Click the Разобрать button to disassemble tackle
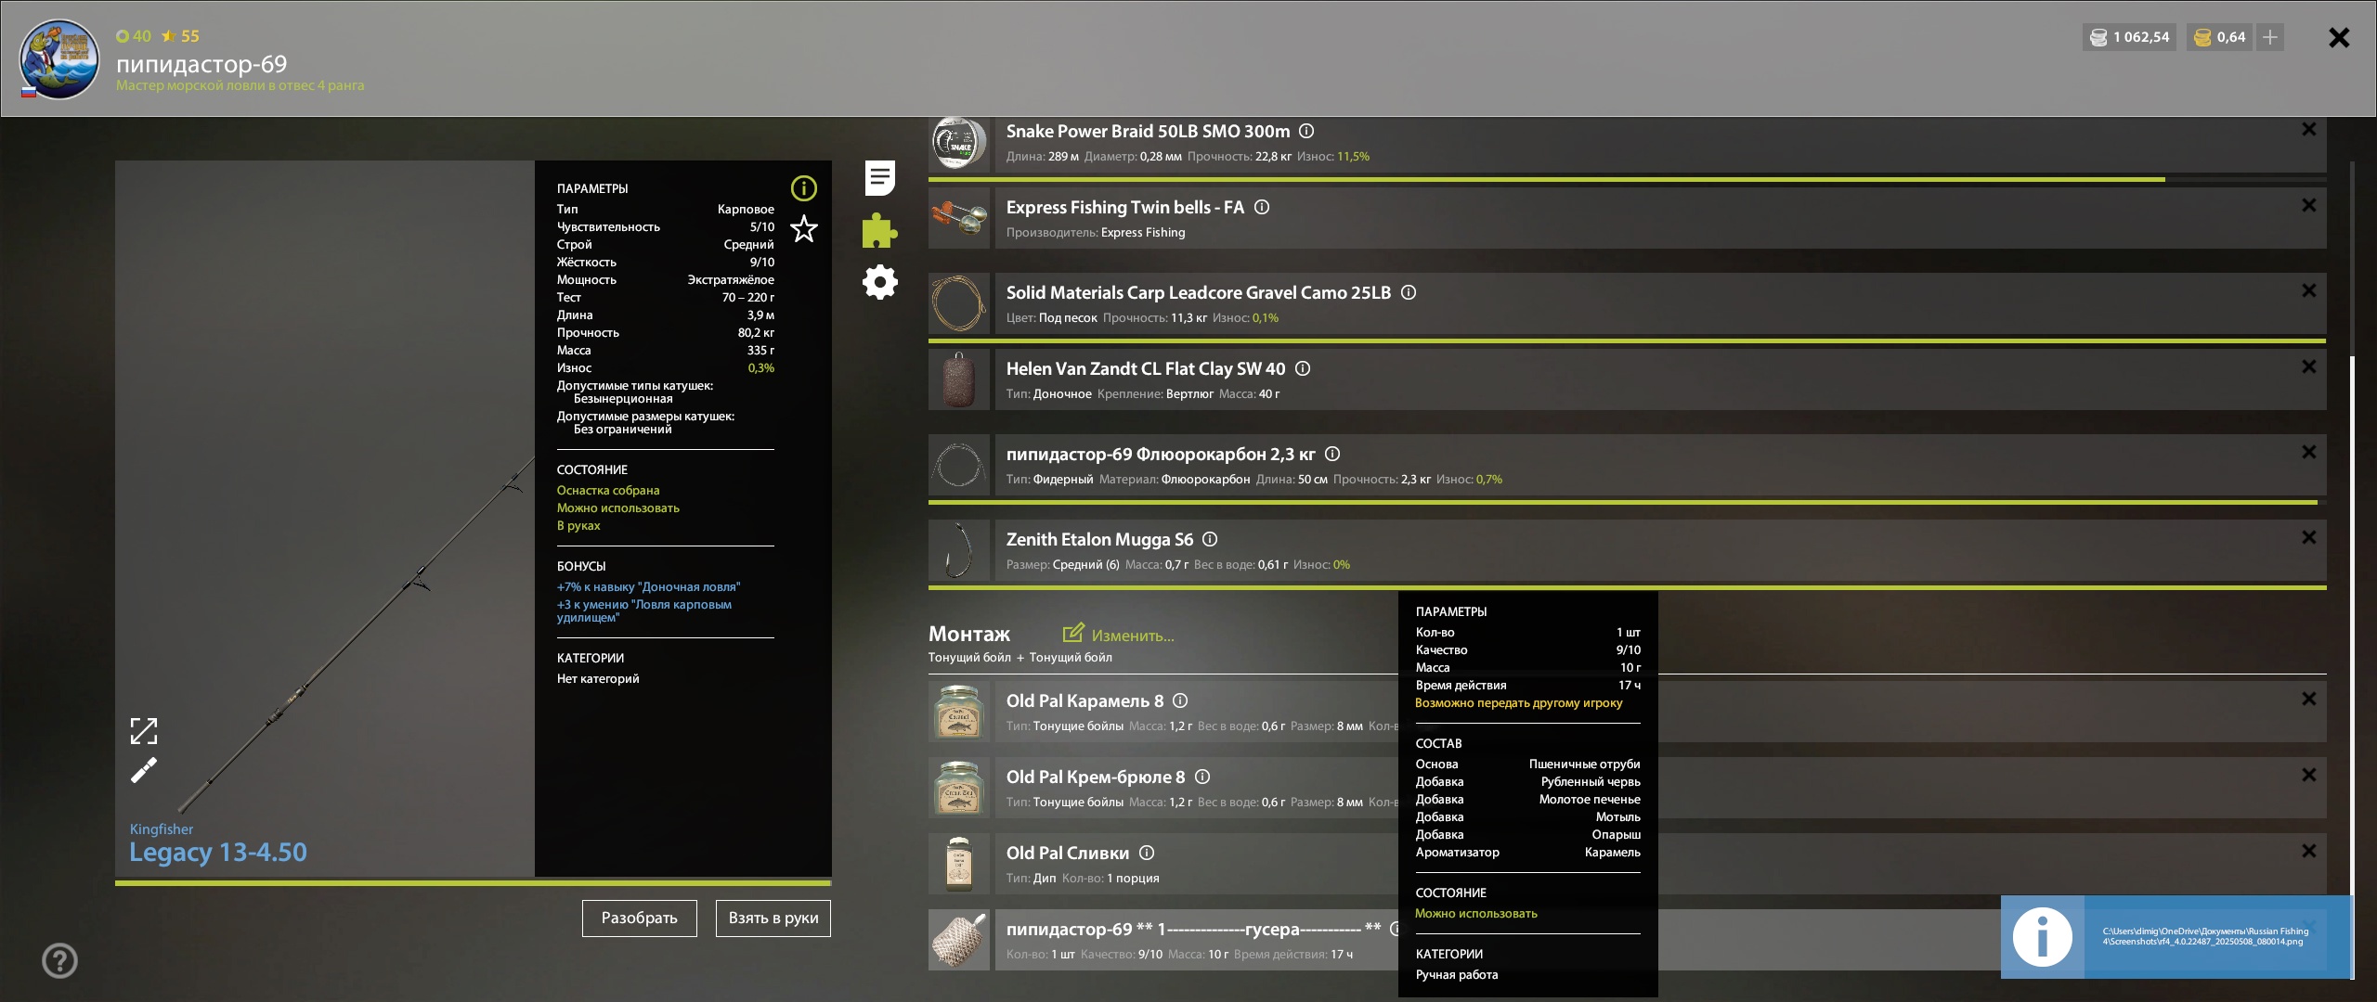Screen dimensions: 2377x1002 640,918
